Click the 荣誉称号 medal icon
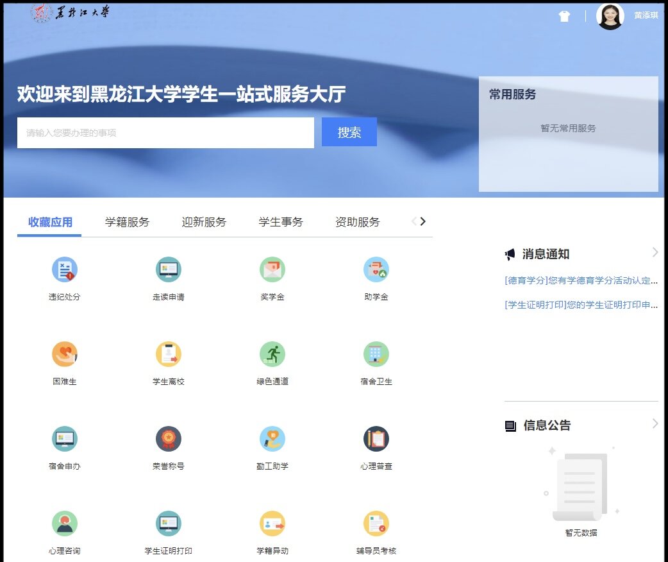668x562 pixels. 168,439
